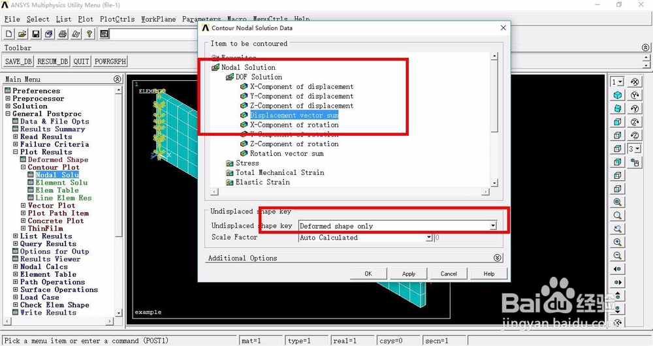Select Rotation vector sum item
Viewport: 653px width, 346px height.
click(287, 153)
